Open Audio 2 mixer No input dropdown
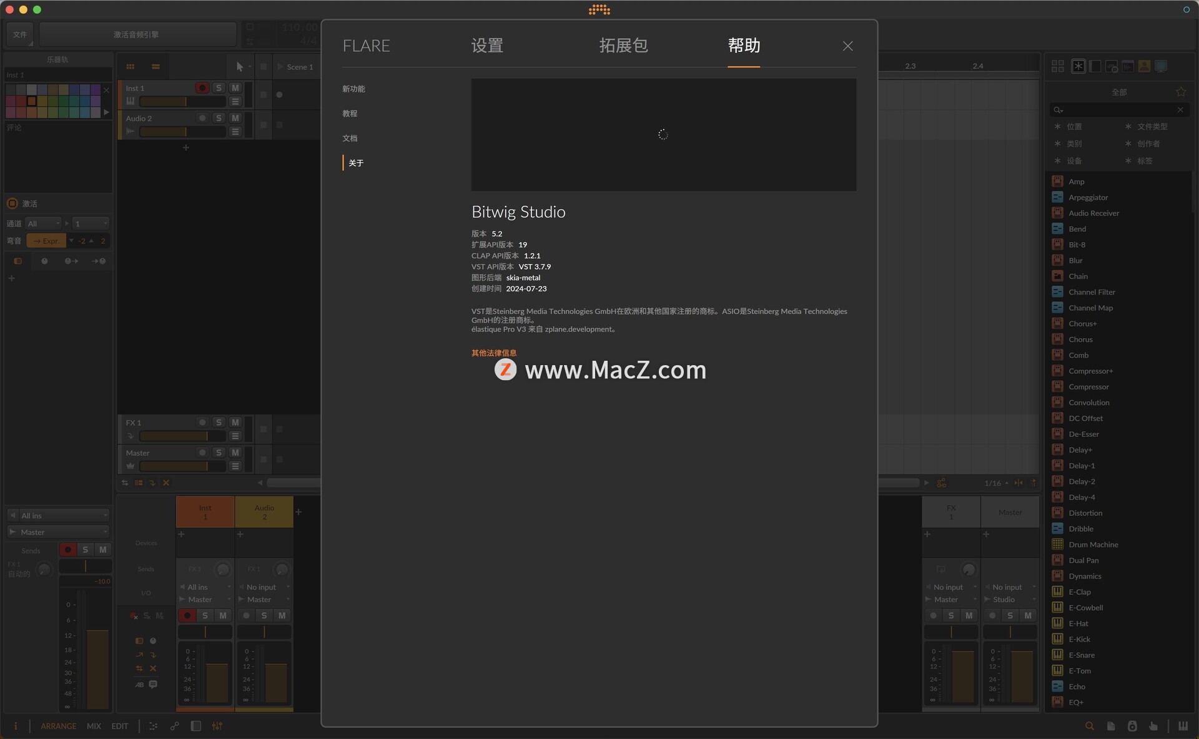 [x=264, y=587]
